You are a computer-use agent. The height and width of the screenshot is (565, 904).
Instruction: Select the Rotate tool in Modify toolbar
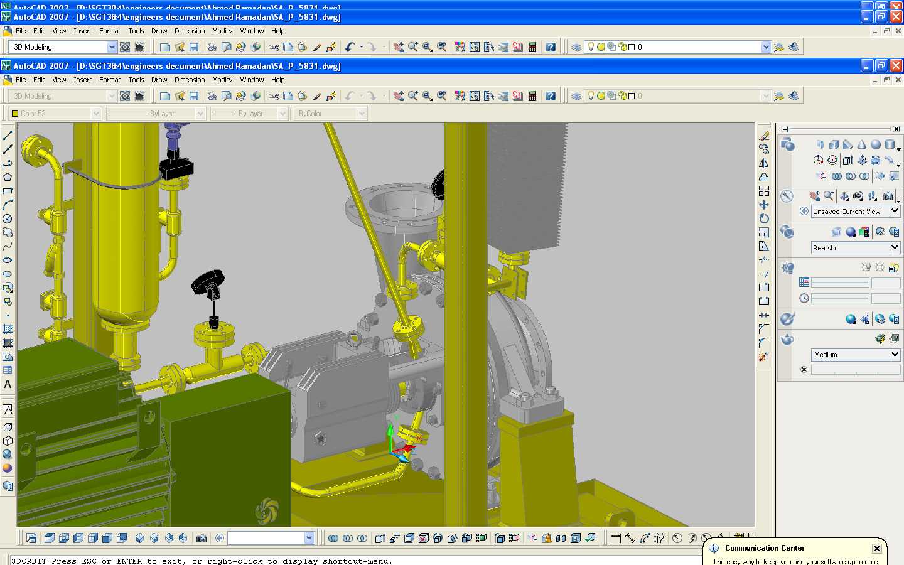point(764,218)
